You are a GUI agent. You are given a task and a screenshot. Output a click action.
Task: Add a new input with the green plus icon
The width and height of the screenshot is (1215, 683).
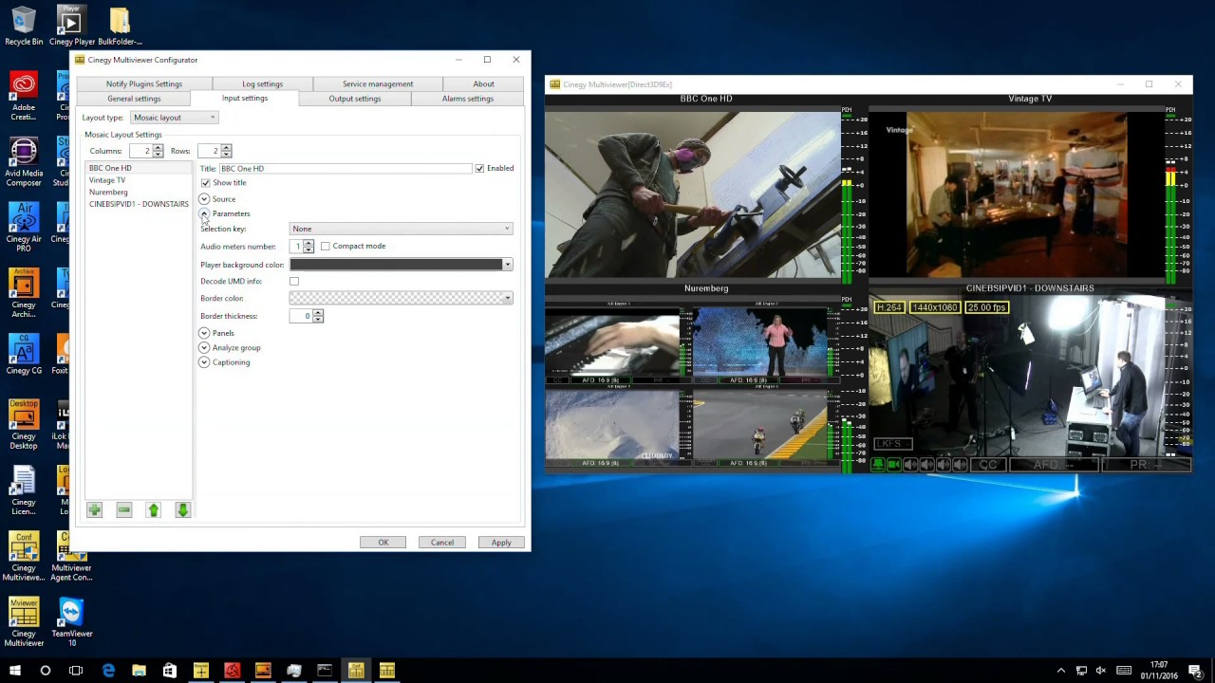(95, 510)
